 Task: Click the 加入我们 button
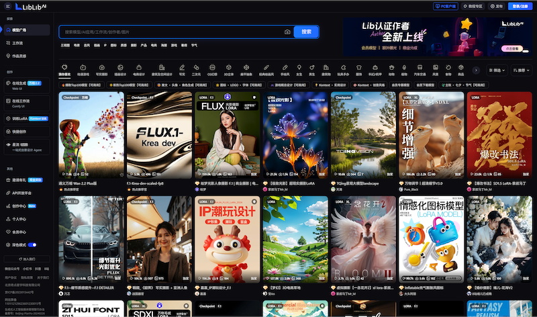click(27, 259)
